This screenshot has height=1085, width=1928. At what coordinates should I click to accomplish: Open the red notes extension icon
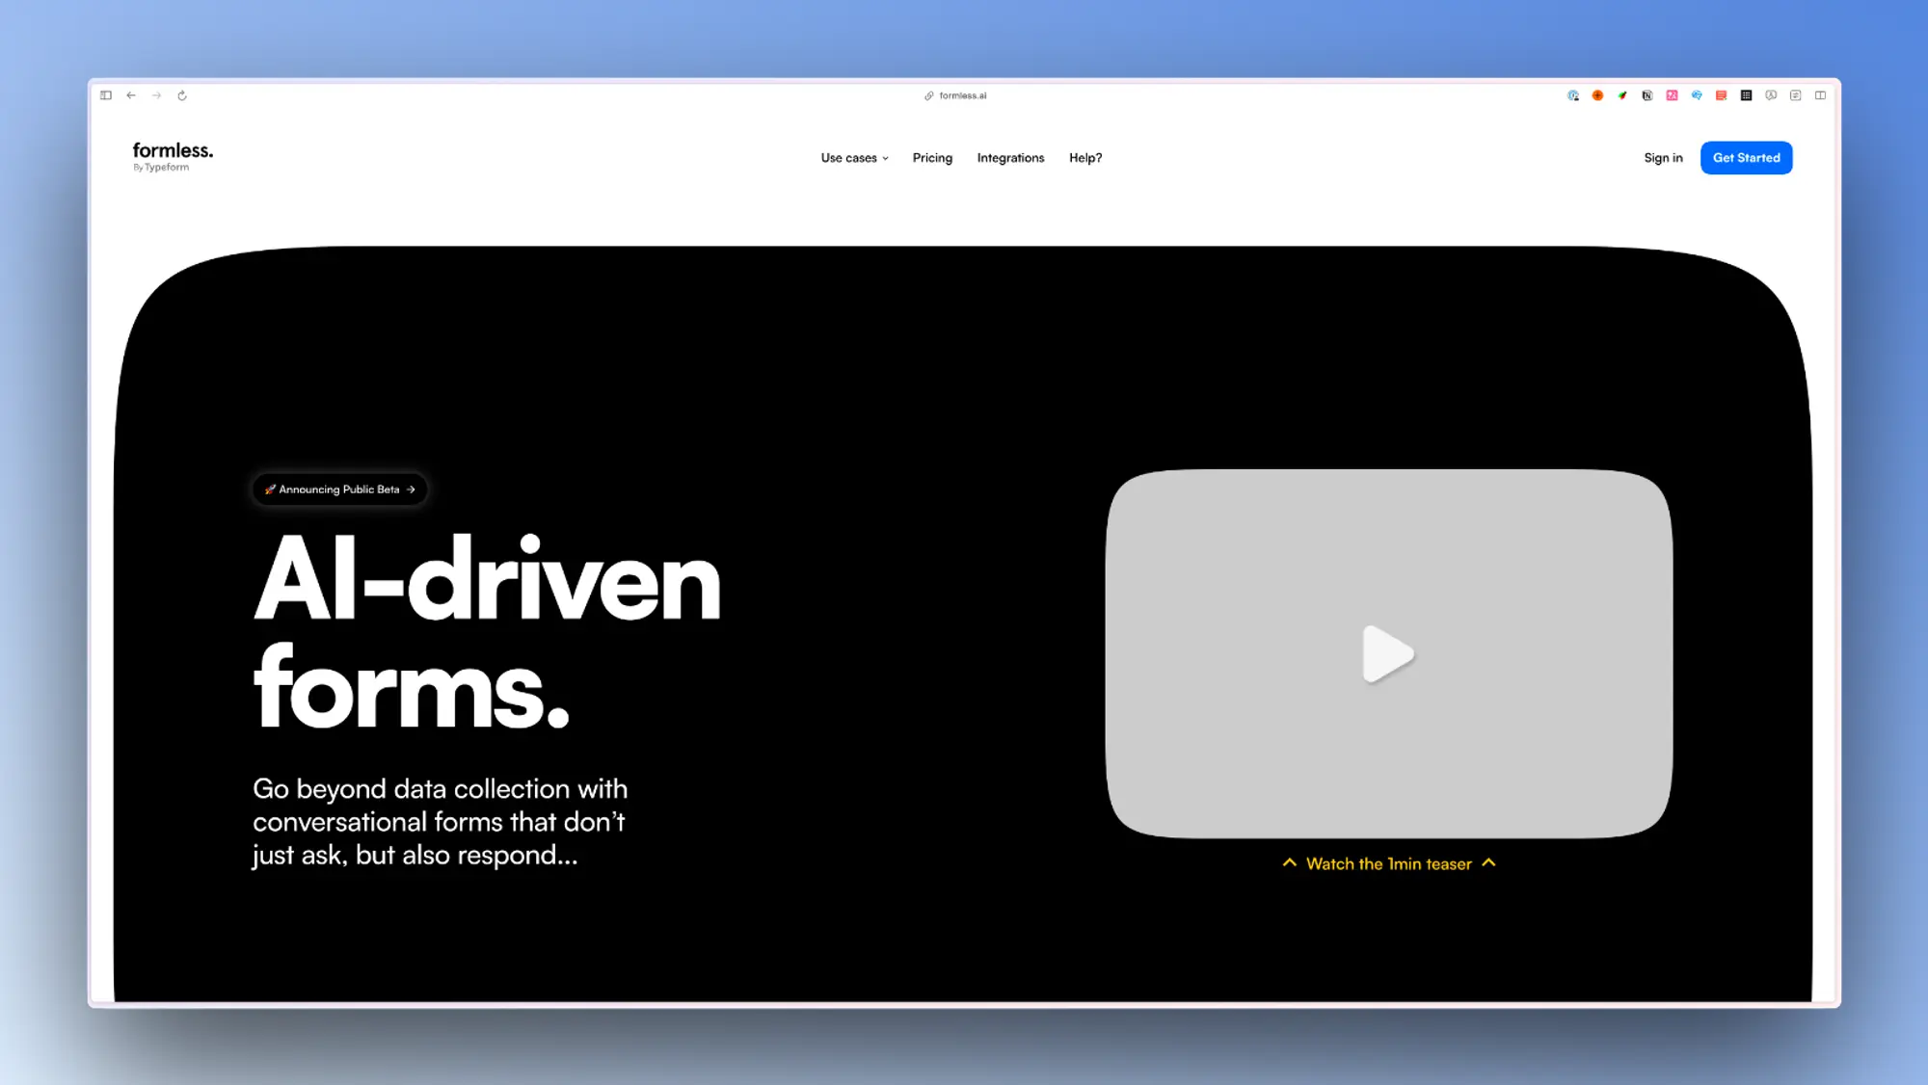coord(1721,95)
